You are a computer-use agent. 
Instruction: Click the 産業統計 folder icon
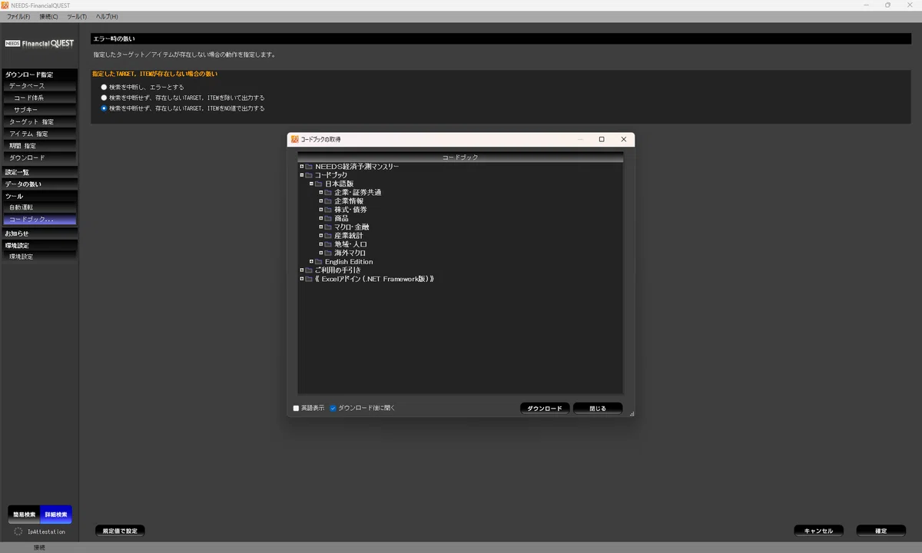point(328,236)
